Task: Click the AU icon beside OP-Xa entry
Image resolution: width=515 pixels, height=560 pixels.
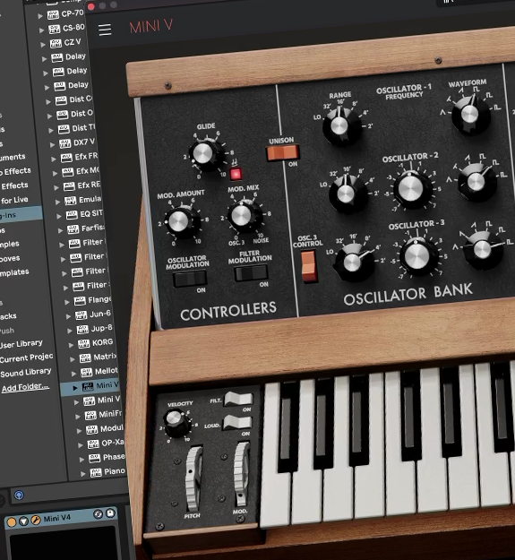Action: tap(93, 444)
